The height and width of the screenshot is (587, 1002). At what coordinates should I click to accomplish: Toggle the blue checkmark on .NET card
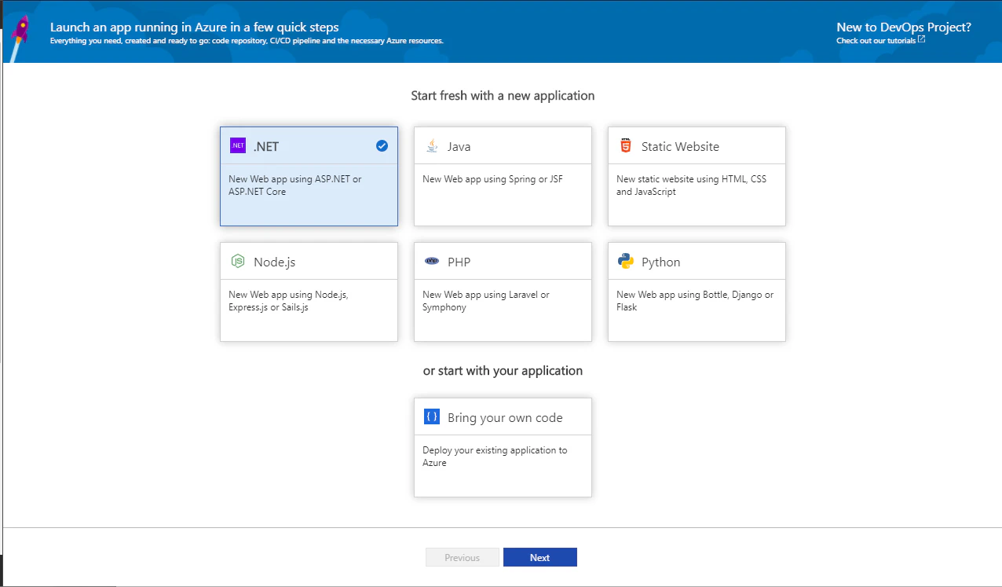point(382,146)
